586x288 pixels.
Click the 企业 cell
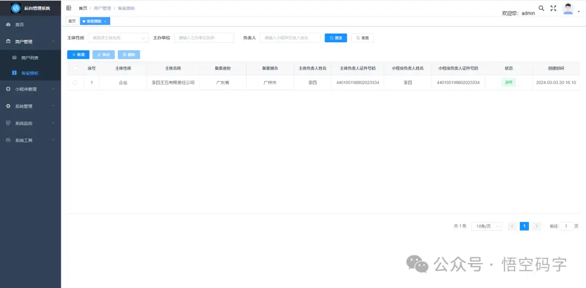coord(123,83)
